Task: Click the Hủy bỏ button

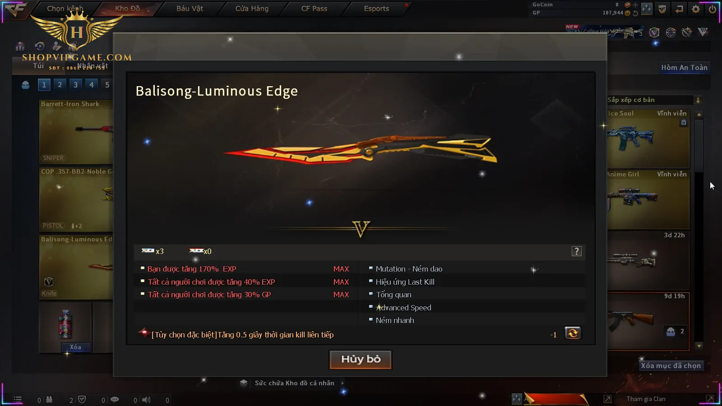Action: click(361, 360)
